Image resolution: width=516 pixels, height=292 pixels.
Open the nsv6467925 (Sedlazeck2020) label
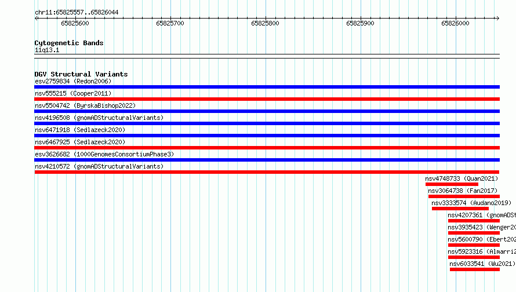tap(80, 142)
